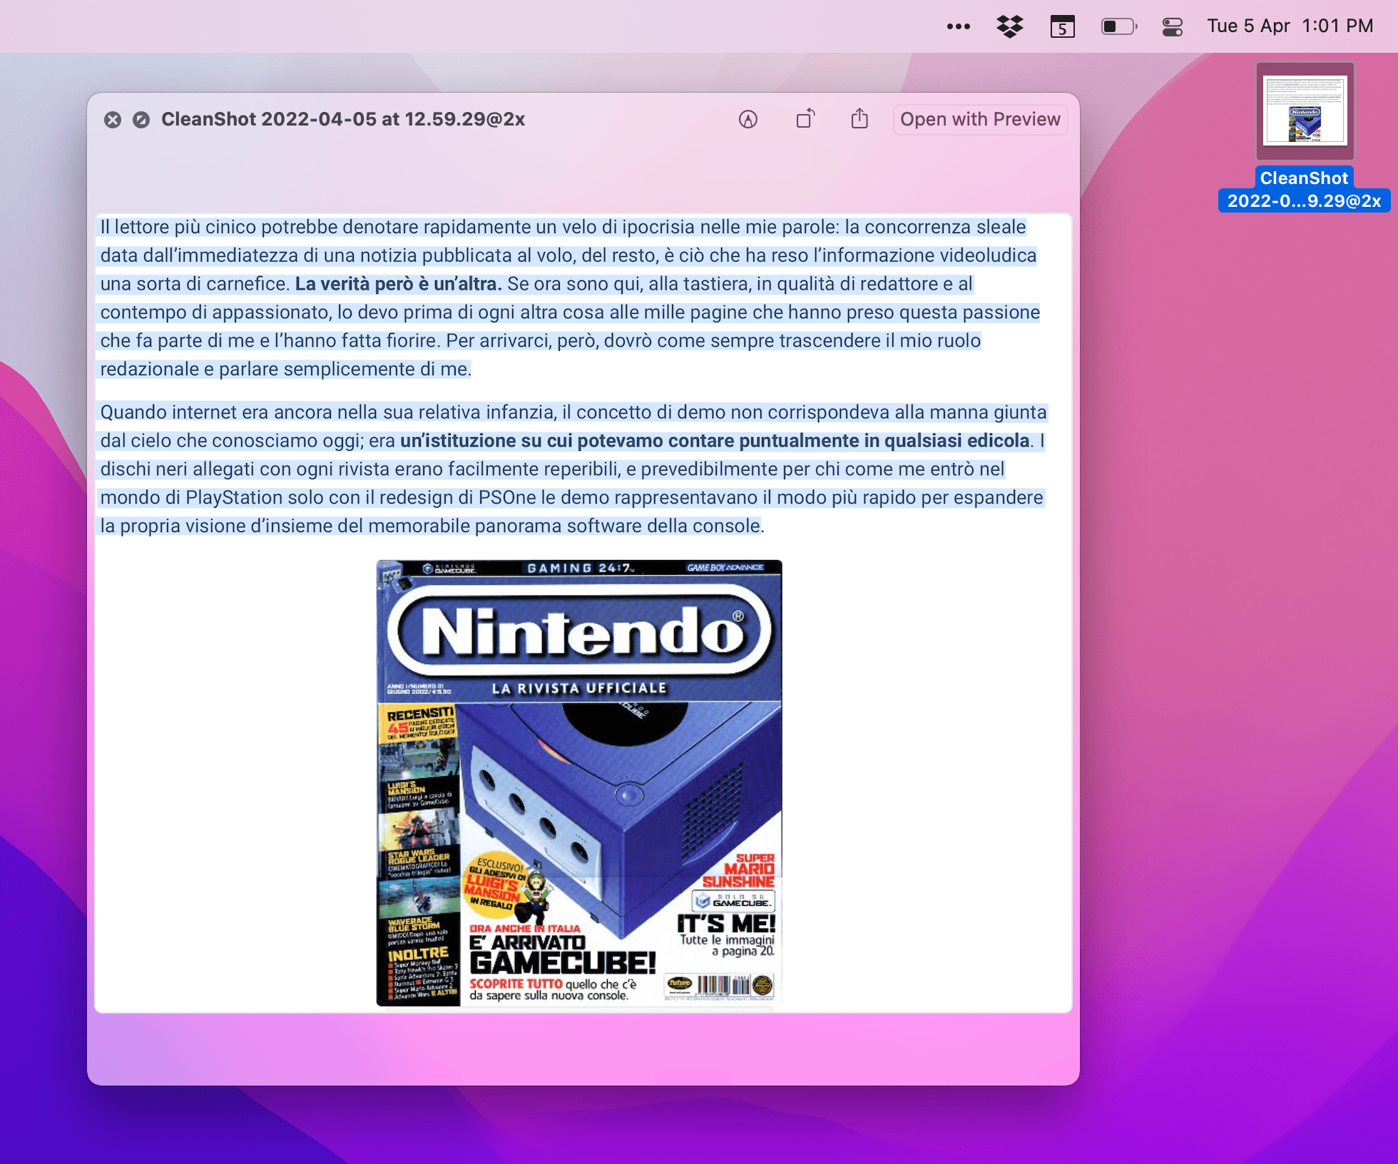Viewport: 1398px width, 1164px height.
Task: Click the bold text 'La verità però è un'altra.'
Action: (x=398, y=284)
